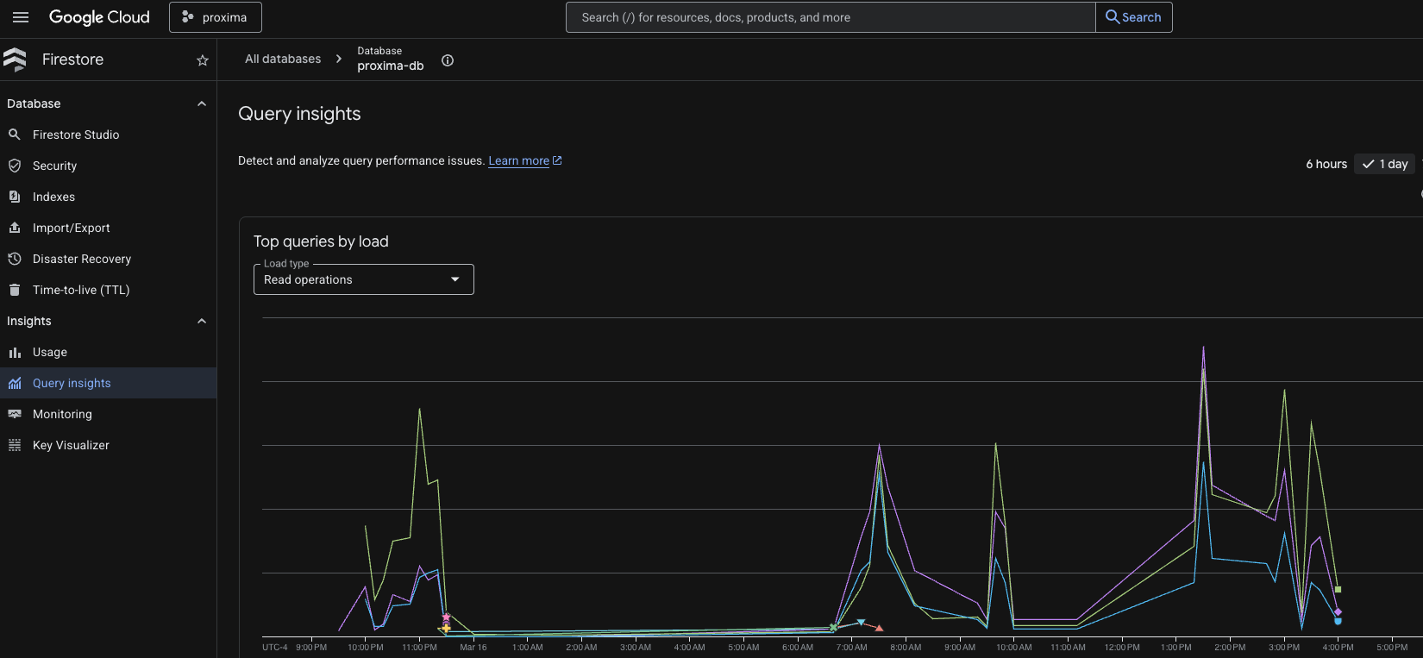This screenshot has height=658, width=1423.
Task: Click the Mar 16 axis label
Action: (x=473, y=647)
